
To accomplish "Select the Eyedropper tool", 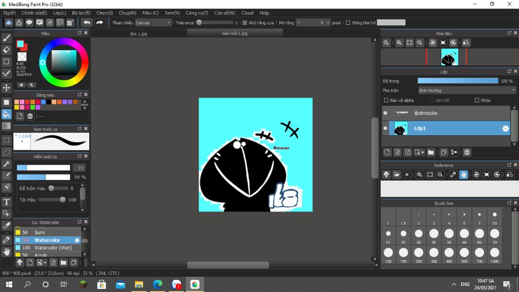I will 7,239.
